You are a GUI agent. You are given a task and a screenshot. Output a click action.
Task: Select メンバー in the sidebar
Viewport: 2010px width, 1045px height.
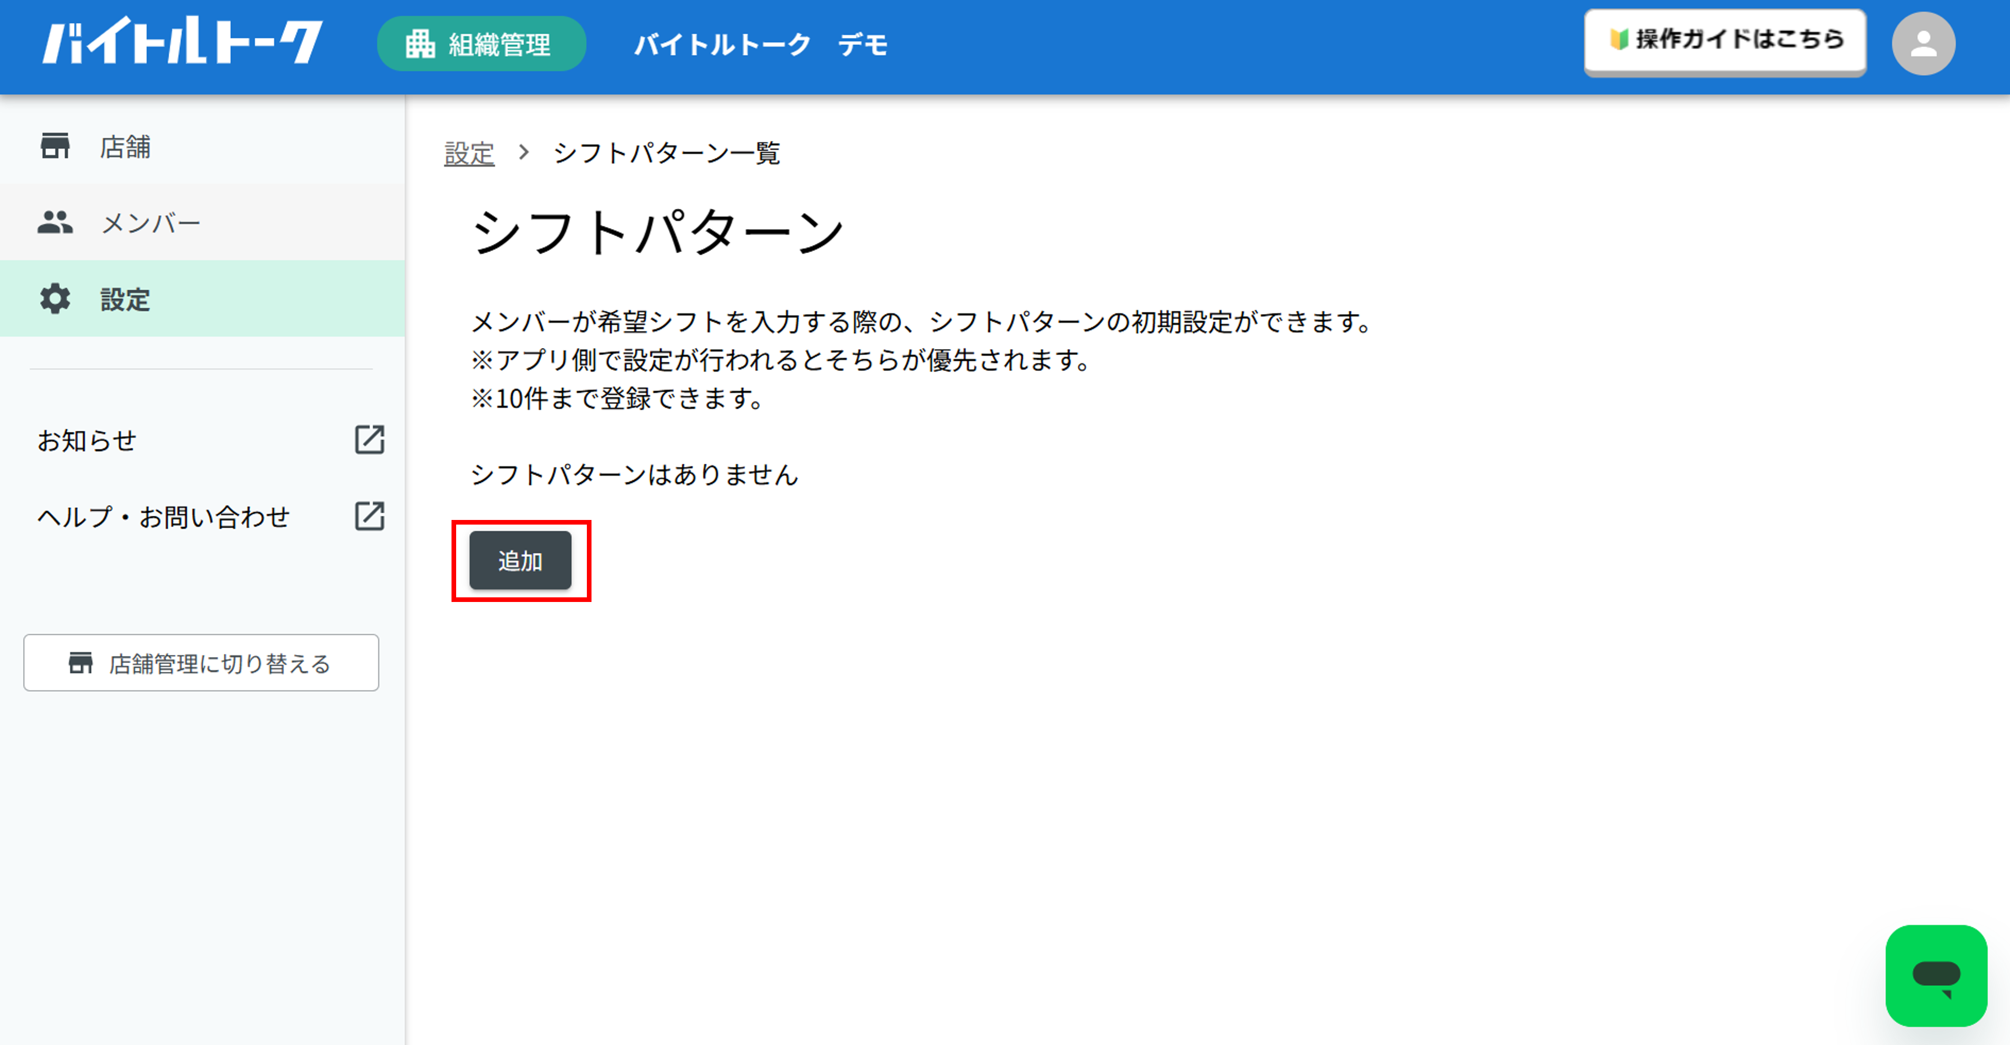pos(202,222)
